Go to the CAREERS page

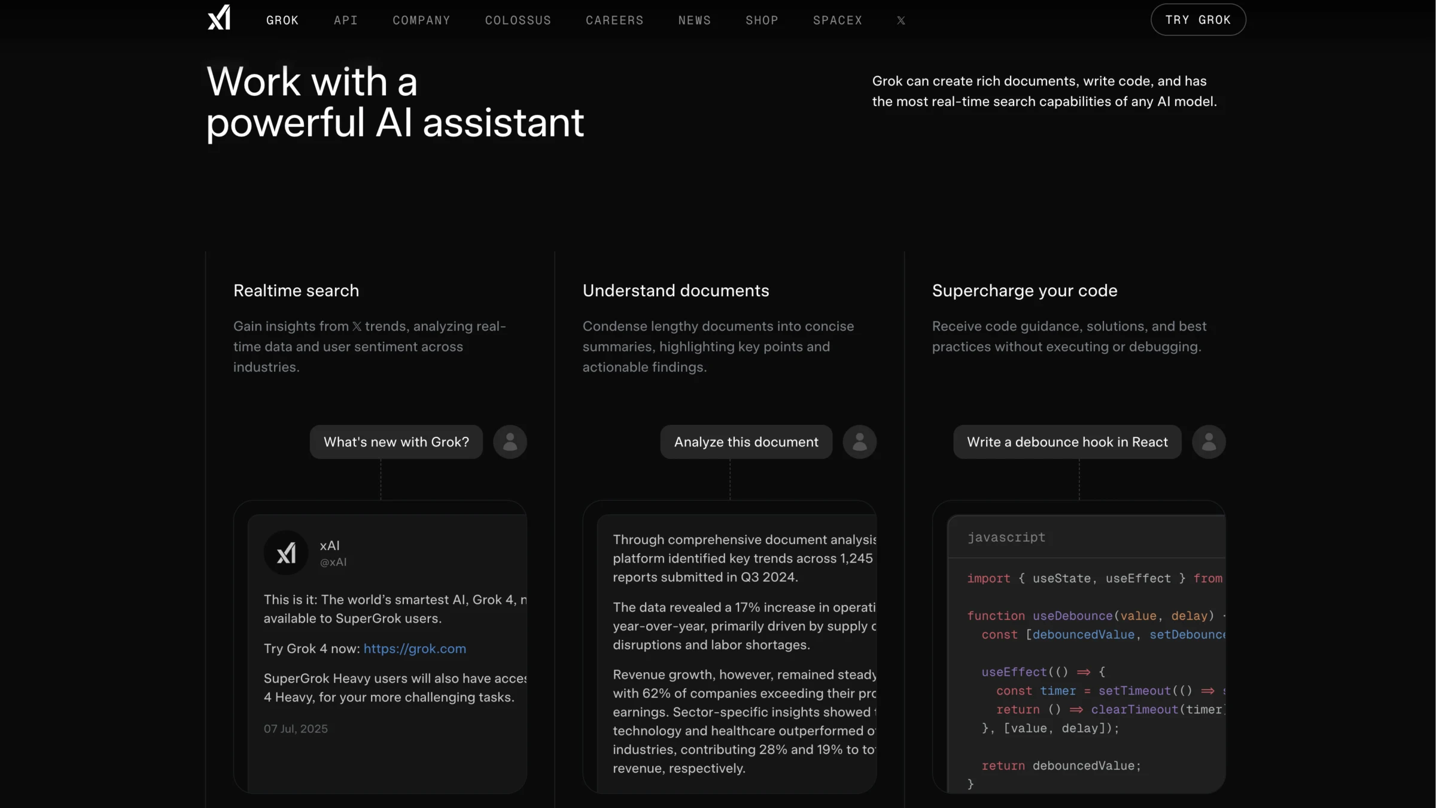coord(614,20)
